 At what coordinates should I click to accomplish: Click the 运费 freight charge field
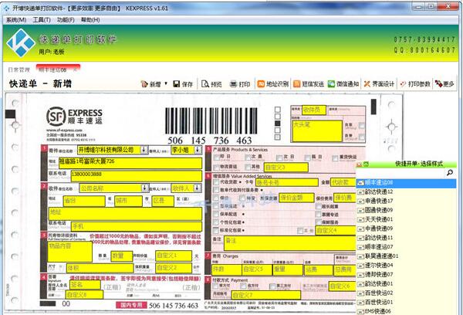pos(319,269)
